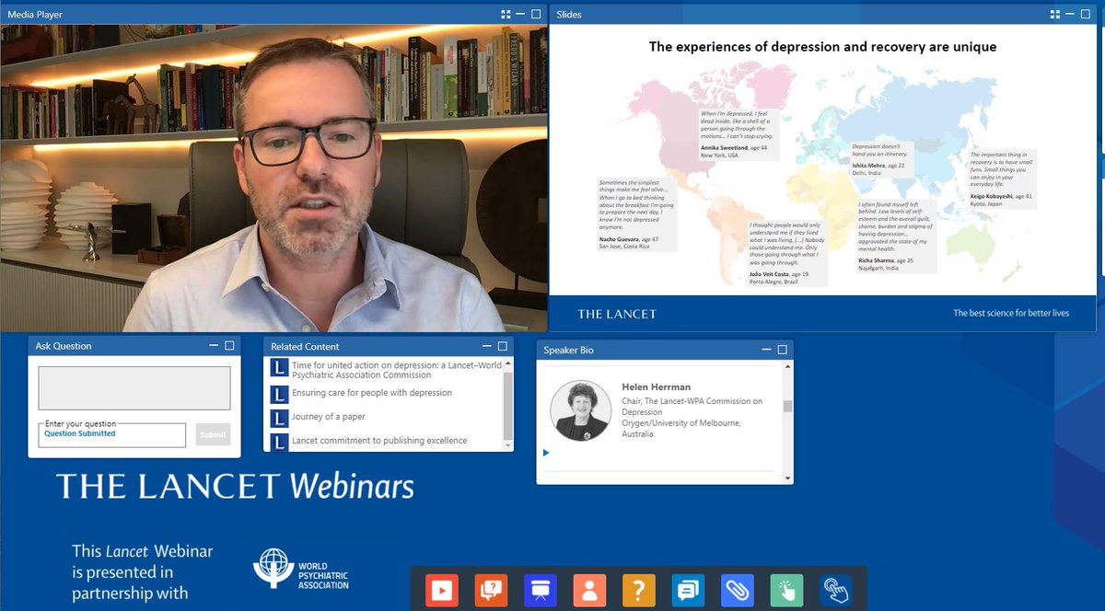Click the Lancet icon beside 'Time for united action'
The width and height of the screenshot is (1105, 611).
[x=279, y=369]
